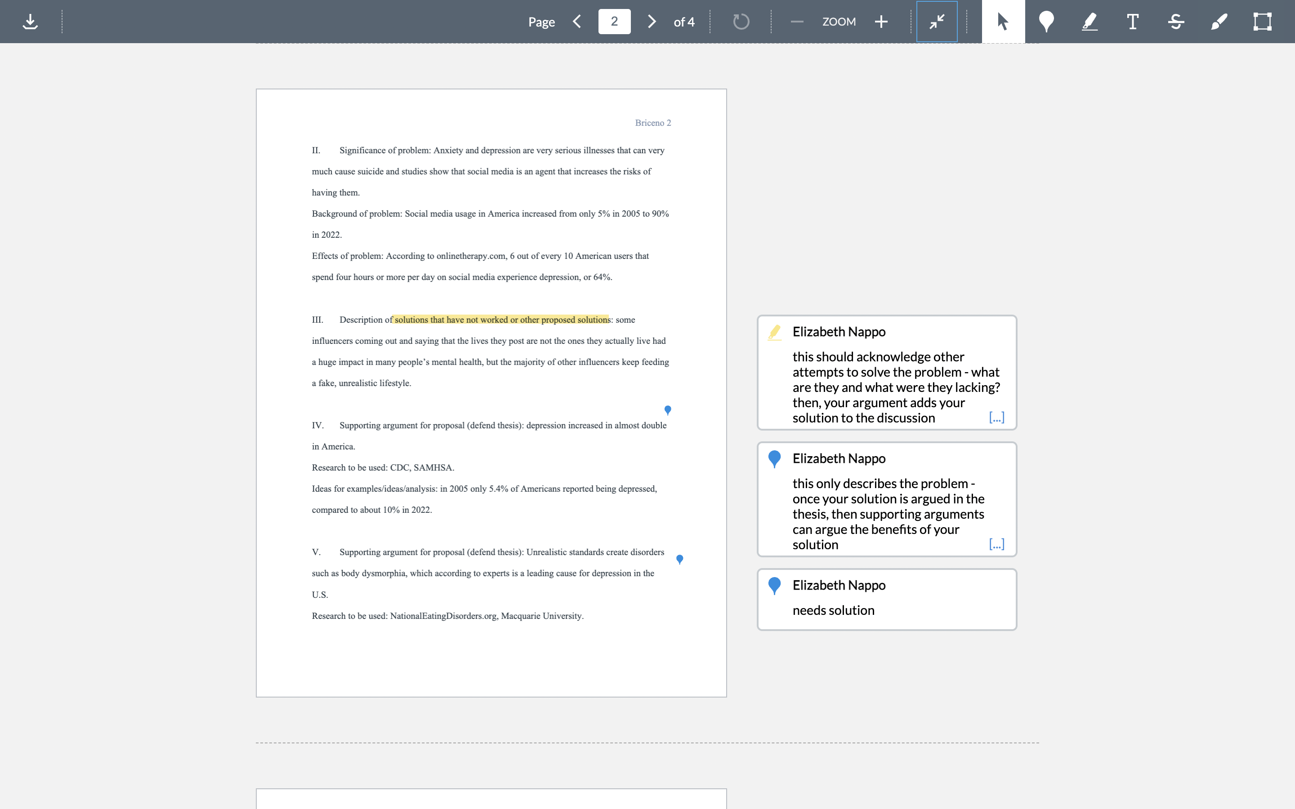This screenshot has height=809, width=1295.
Task: Open the 'needs solution' comment
Action: click(887, 599)
